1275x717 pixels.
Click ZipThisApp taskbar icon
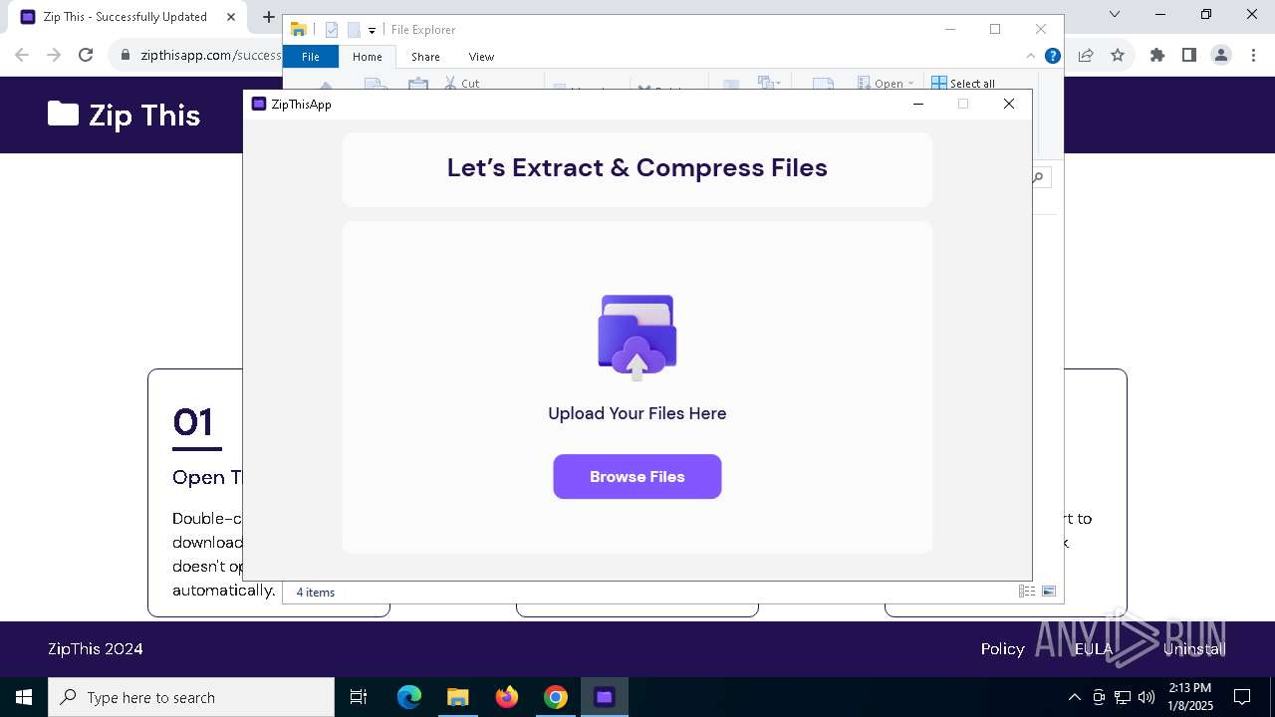tap(604, 697)
